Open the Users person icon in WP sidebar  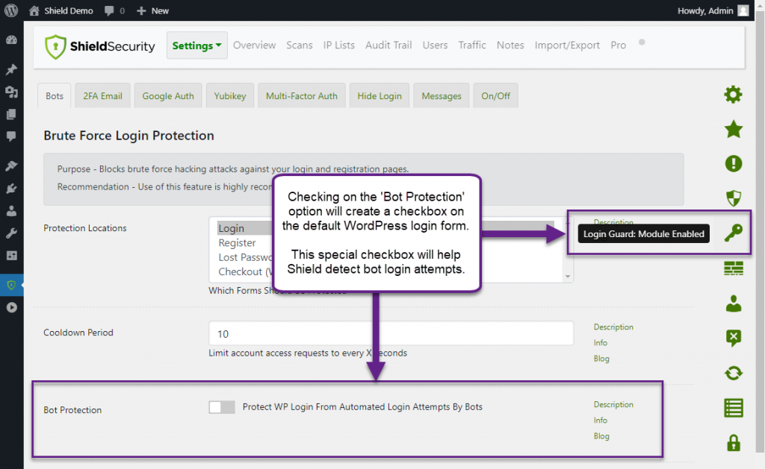click(11, 211)
